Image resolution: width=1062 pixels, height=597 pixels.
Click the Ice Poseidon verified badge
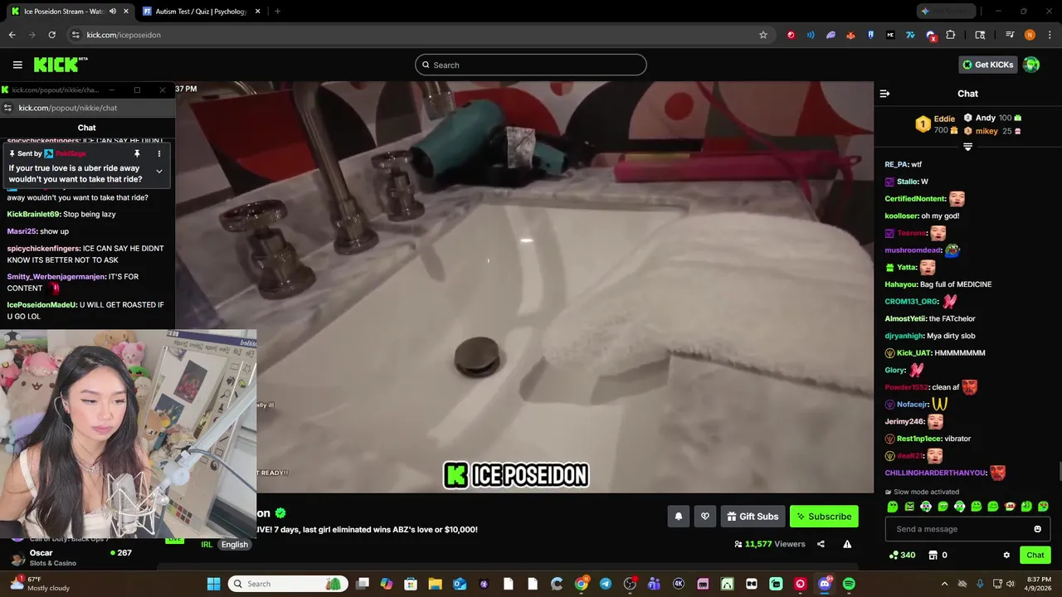click(x=280, y=513)
